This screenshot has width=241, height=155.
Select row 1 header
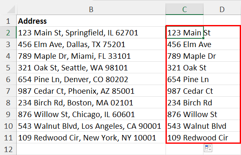point(8,21)
